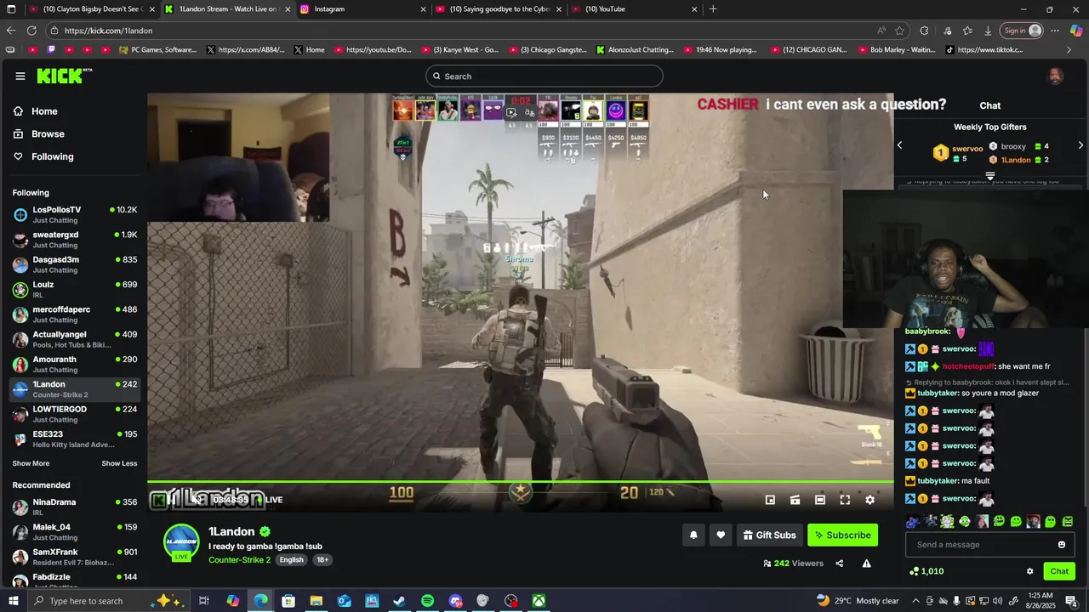Click Show Less in Following list
Screen dimensions: 1089x612
point(119,463)
